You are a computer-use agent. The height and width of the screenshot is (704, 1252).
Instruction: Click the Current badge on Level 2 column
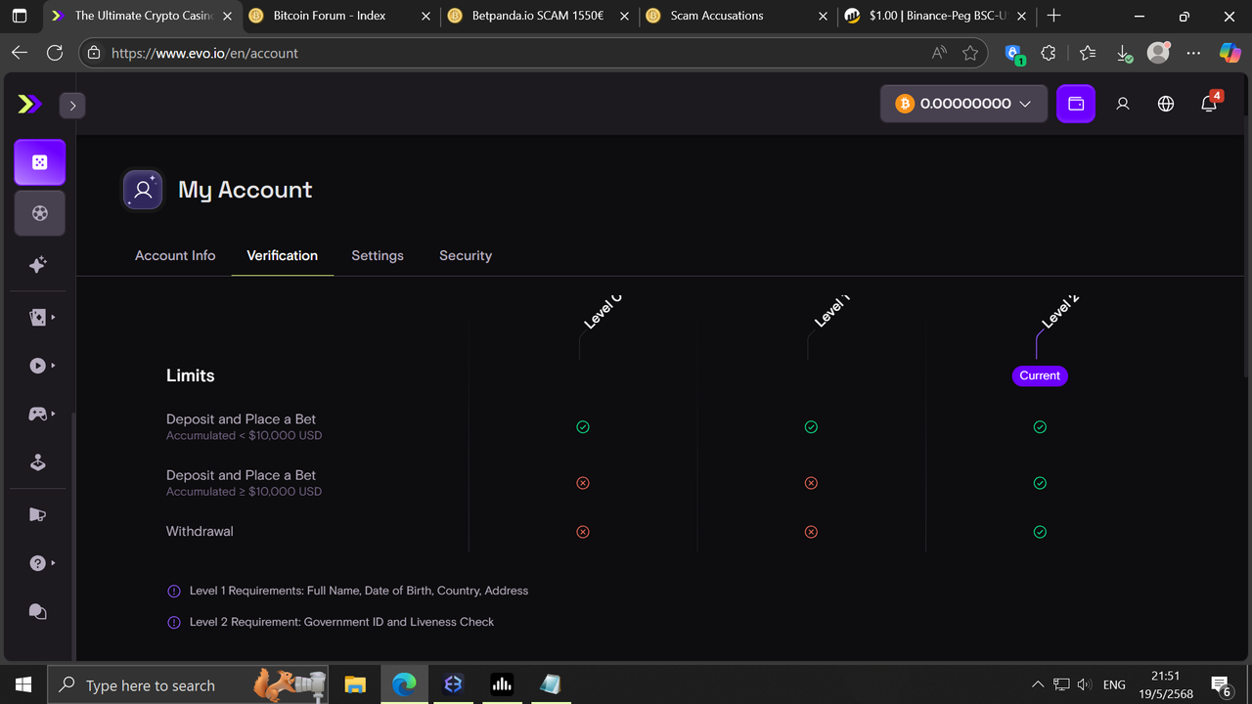point(1039,375)
